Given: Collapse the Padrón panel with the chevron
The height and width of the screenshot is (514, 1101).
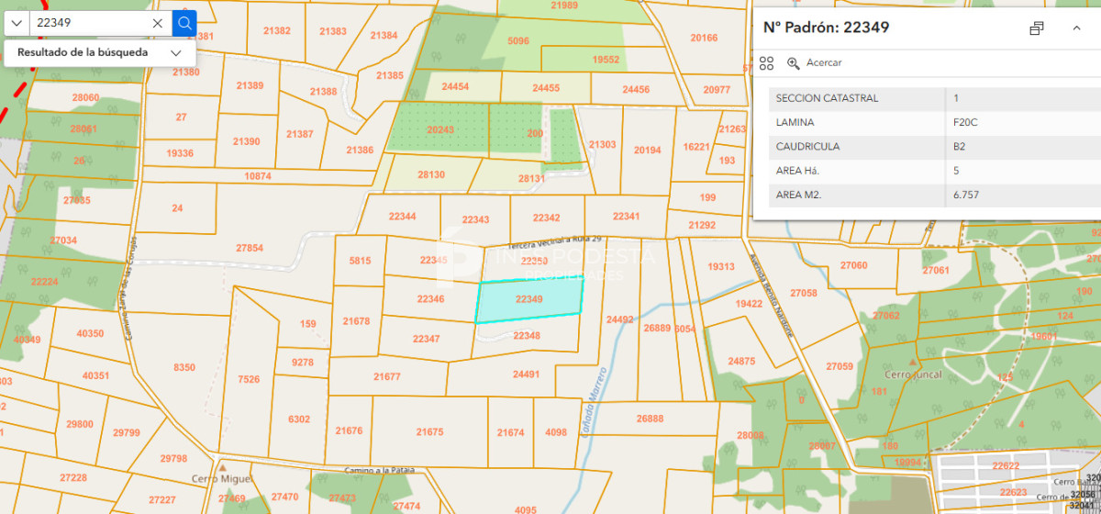Looking at the screenshot, I should coord(1076,28).
